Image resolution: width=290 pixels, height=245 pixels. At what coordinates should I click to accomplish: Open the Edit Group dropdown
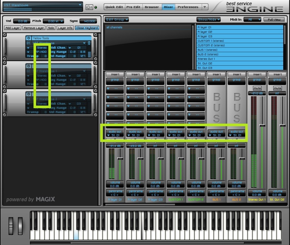[117, 19]
